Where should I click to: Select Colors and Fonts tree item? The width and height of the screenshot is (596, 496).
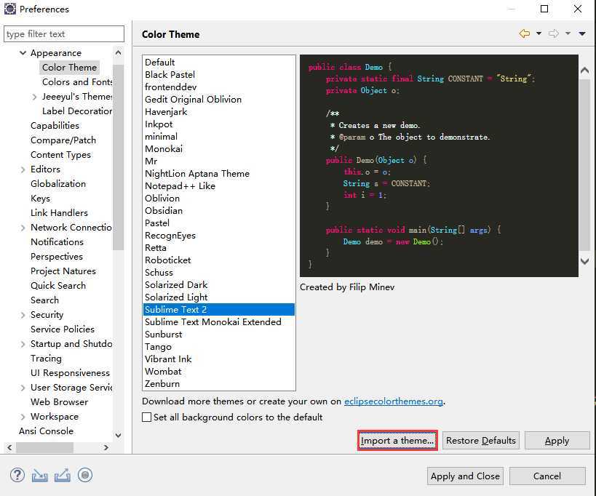coord(77,81)
